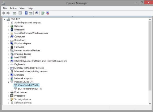Viewport: 153px width, 112px height.
Task: Select the Network adapters label
Action: 23,78
